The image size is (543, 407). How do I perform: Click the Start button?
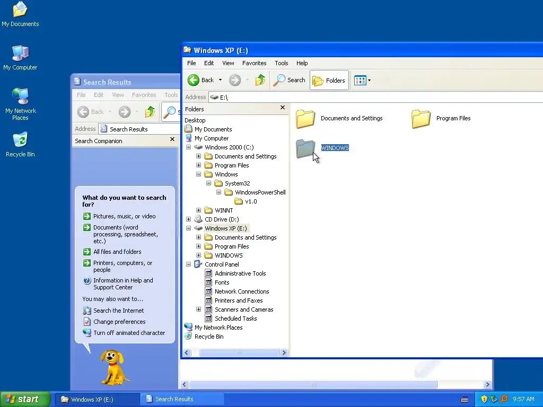tap(25, 400)
